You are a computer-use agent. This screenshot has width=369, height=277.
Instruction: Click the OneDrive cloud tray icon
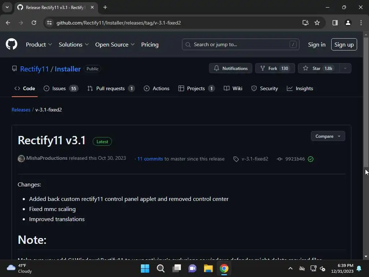click(x=302, y=268)
